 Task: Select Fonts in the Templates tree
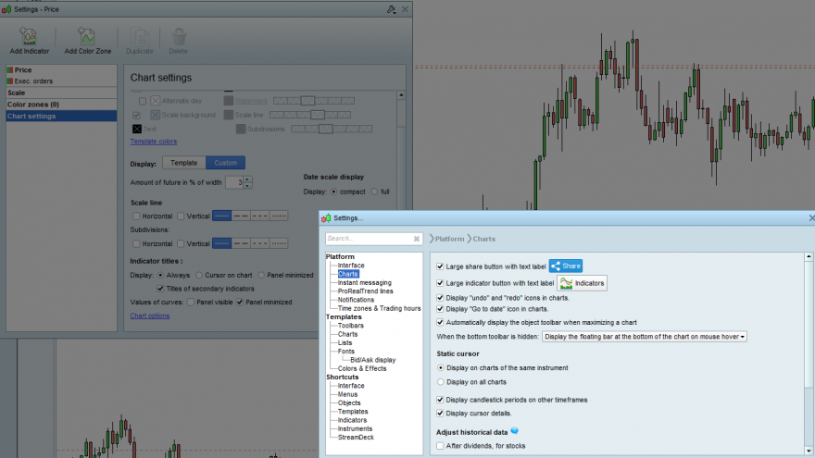tap(346, 351)
